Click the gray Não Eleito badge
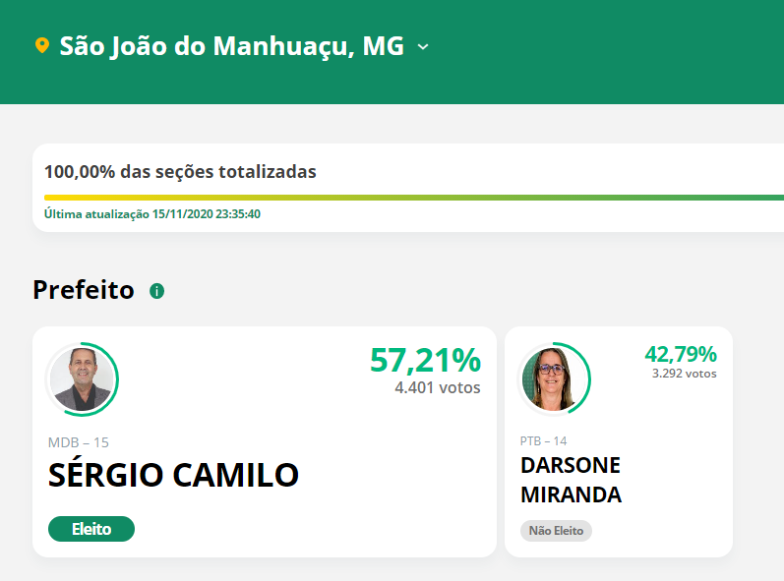Image resolution: width=784 pixels, height=581 pixels. click(x=556, y=531)
